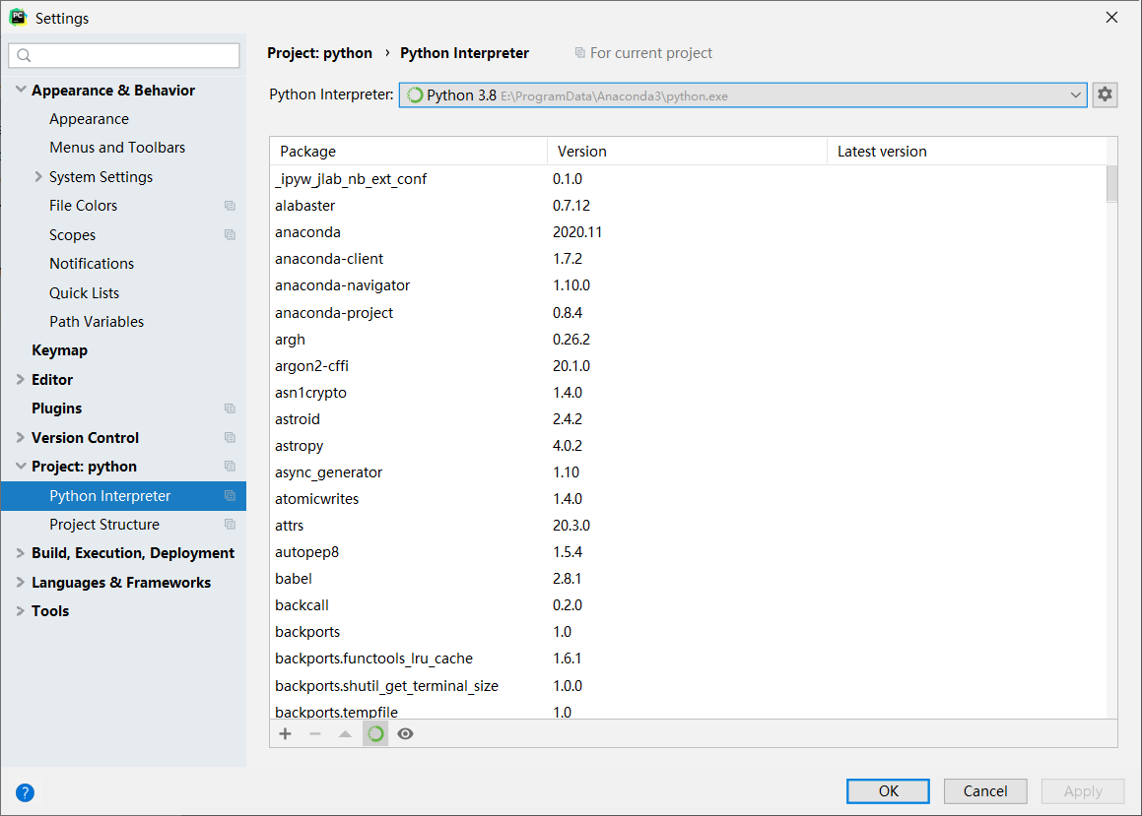Image resolution: width=1142 pixels, height=816 pixels.
Task: Open Path Variables settings page
Action: (97, 322)
